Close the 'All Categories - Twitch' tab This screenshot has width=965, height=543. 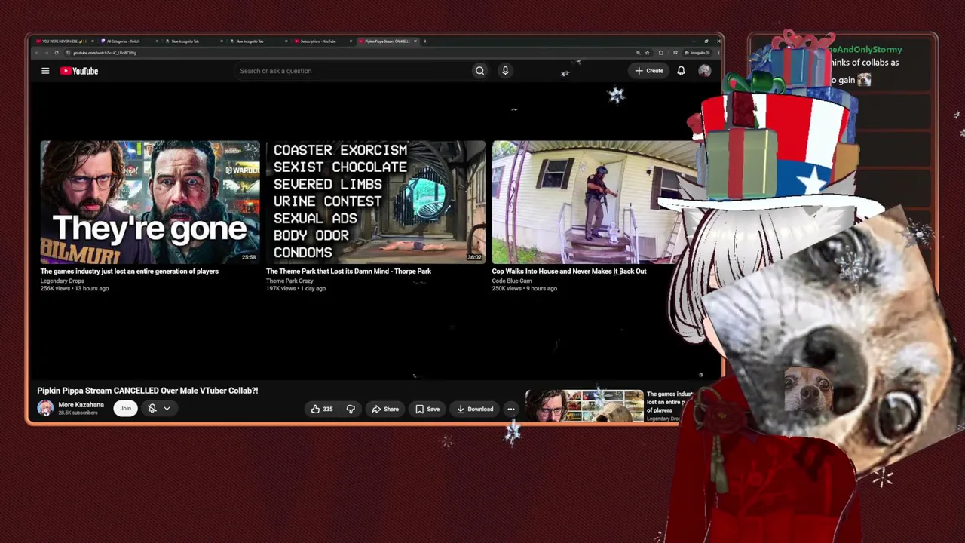[x=157, y=41]
